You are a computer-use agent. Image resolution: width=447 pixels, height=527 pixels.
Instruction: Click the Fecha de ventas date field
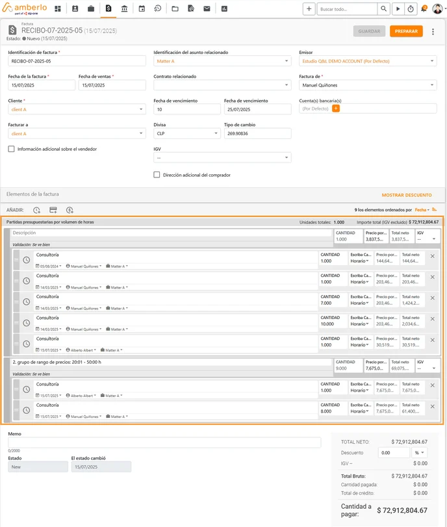pyautogui.click(x=112, y=85)
